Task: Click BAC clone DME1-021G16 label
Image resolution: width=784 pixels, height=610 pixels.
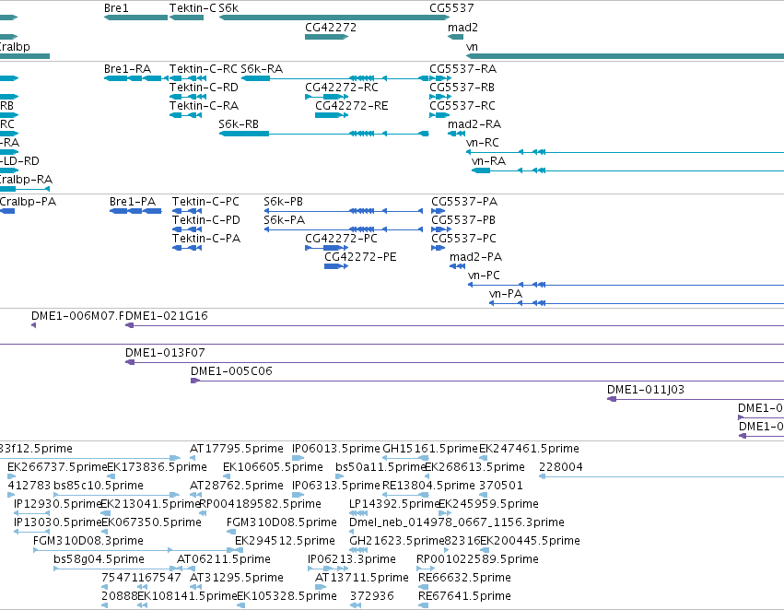Action: pyautogui.click(x=167, y=316)
